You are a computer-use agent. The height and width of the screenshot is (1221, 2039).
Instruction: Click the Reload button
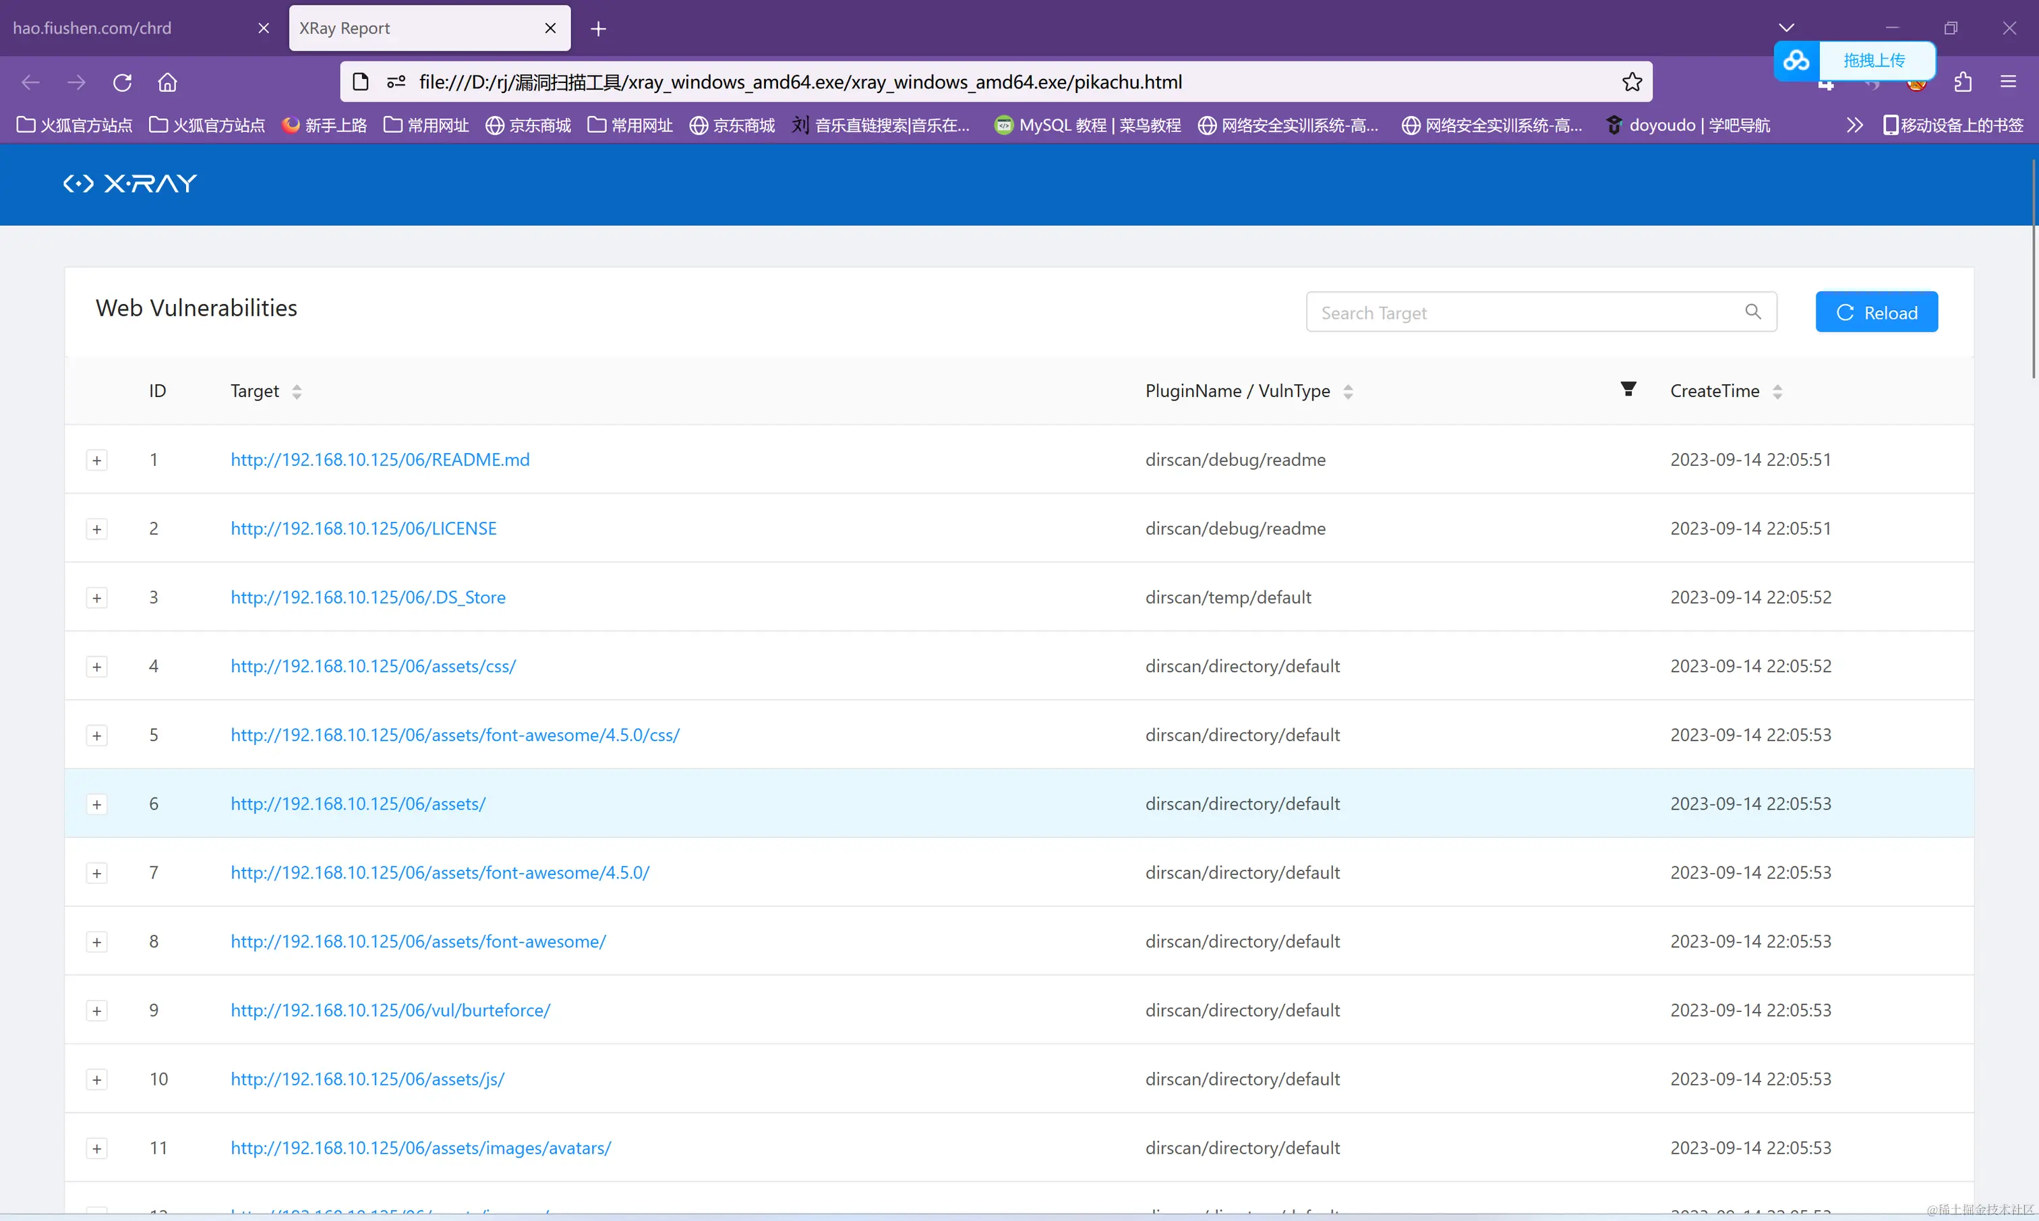(x=1876, y=312)
